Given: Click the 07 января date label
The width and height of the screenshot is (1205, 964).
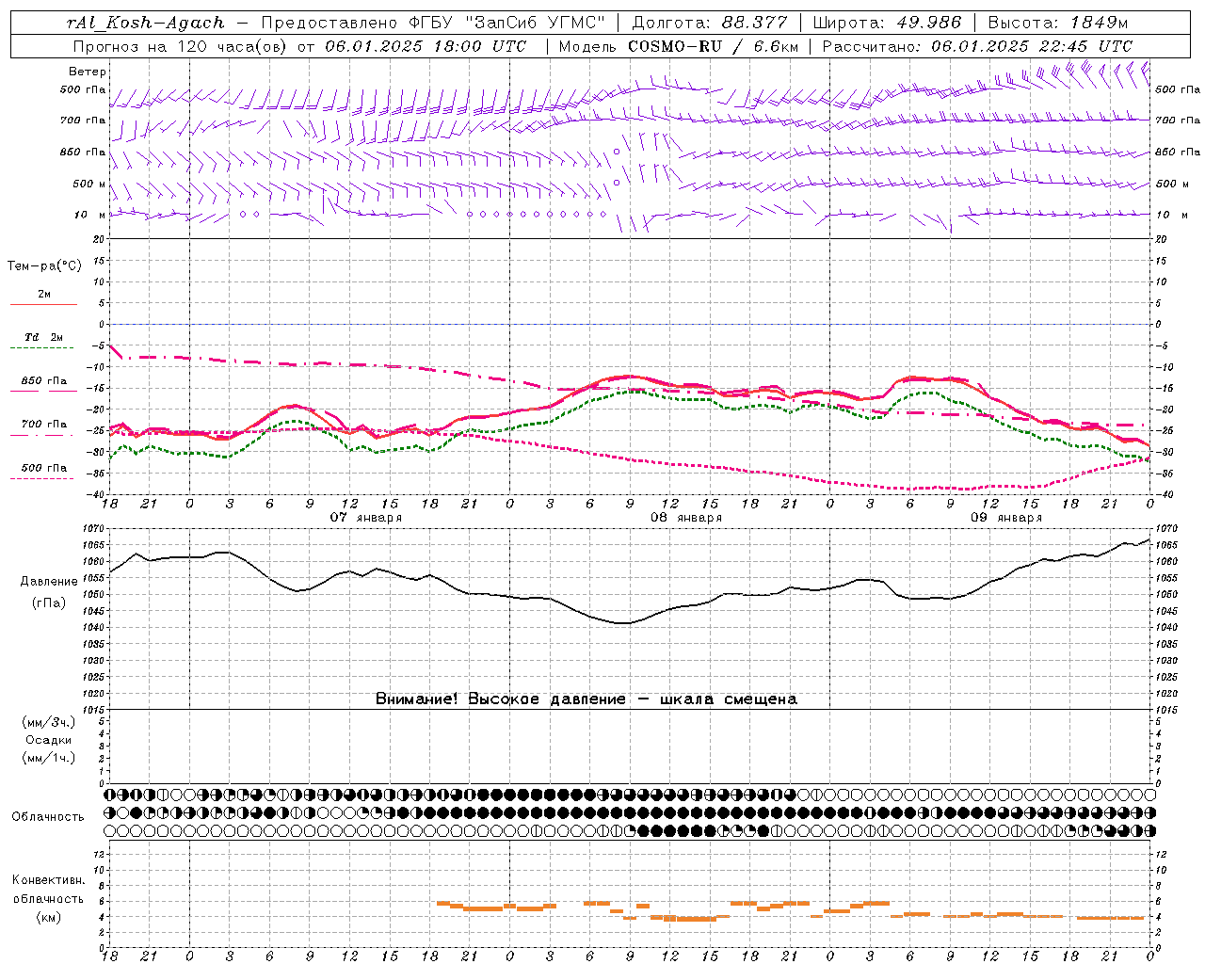Looking at the screenshot, I should [x=366, y=517].
